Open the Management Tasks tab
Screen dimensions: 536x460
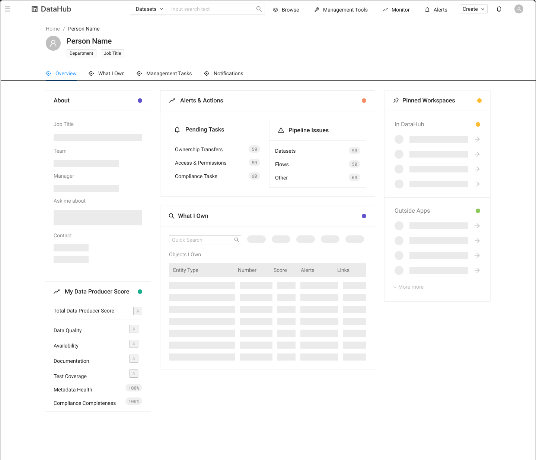pyautogui.click(x=164, y=73)
